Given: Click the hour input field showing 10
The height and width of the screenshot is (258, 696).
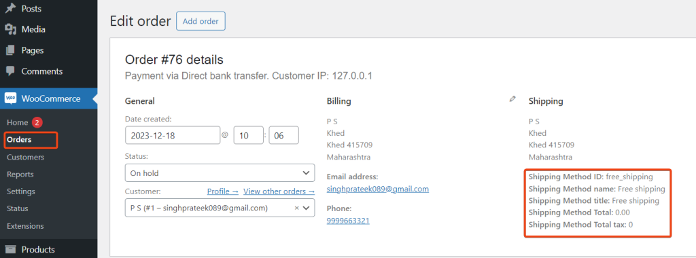Looking at the screenshot, I should coord(249,135).
